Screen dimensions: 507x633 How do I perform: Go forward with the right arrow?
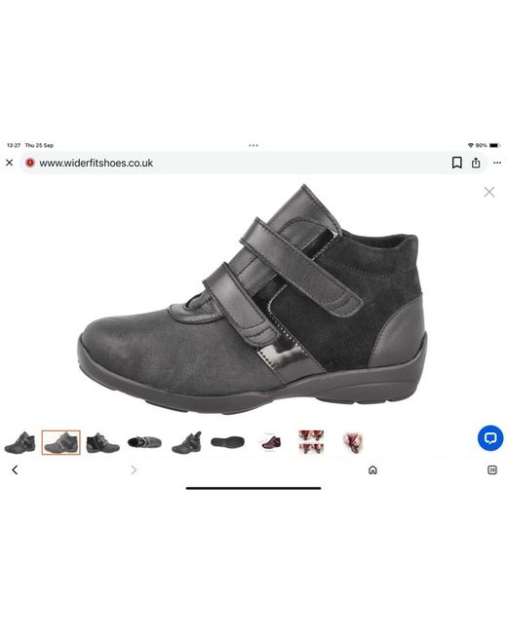click(134, 470)
